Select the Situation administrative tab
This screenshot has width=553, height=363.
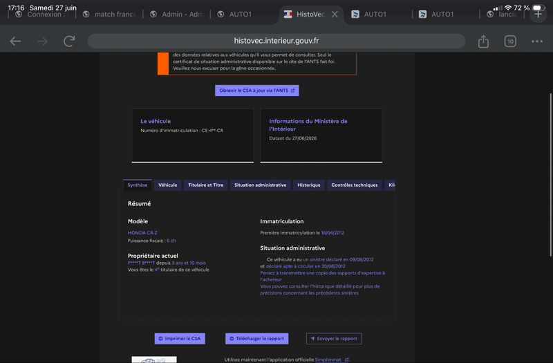coord(261,185)
